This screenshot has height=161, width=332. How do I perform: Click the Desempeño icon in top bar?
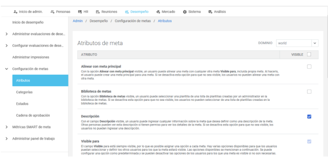pyautogui.click(x=127, y=12)
